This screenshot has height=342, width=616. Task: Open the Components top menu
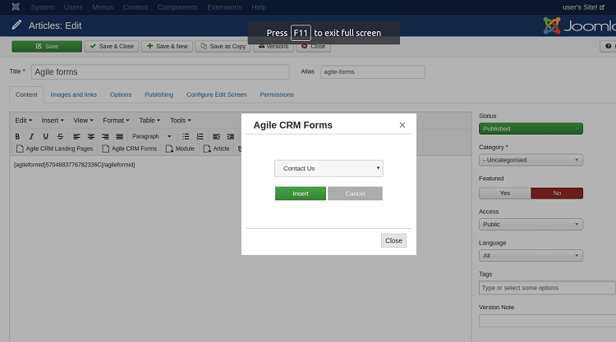pyautogui.click(x=177, y=7)
